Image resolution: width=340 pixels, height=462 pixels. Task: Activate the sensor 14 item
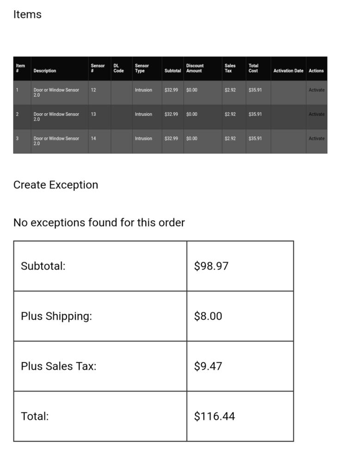tap(316, 138)
